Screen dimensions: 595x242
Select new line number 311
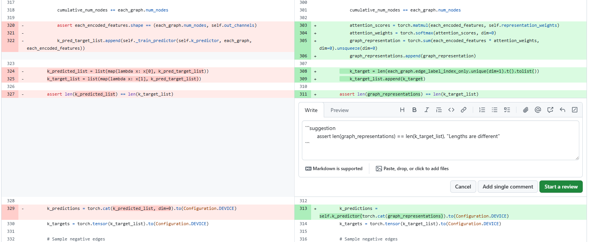303,94
